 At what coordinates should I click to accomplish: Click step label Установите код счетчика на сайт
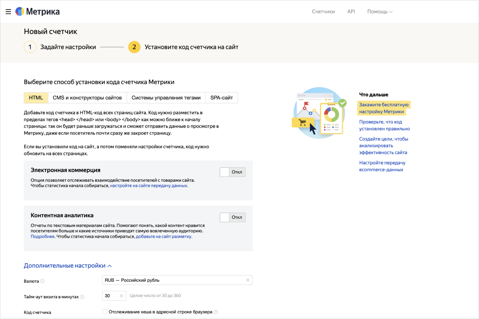click(x=192, y=47)
